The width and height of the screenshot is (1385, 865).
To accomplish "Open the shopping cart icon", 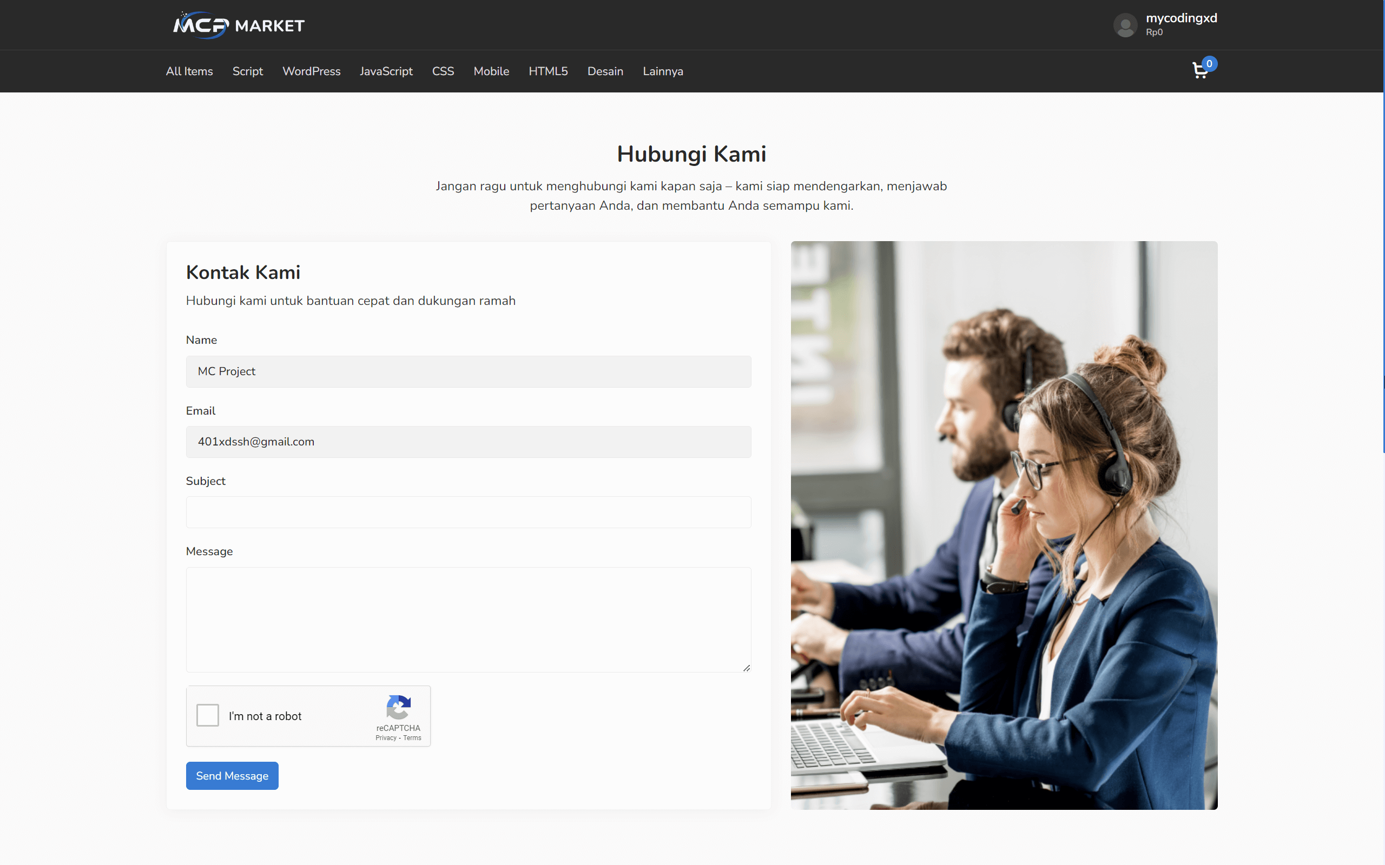I will [x=1200, y=71].
